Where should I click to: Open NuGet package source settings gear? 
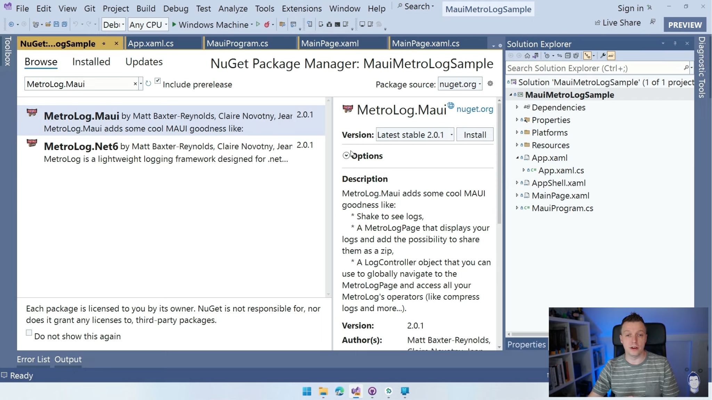click(490, 83)
